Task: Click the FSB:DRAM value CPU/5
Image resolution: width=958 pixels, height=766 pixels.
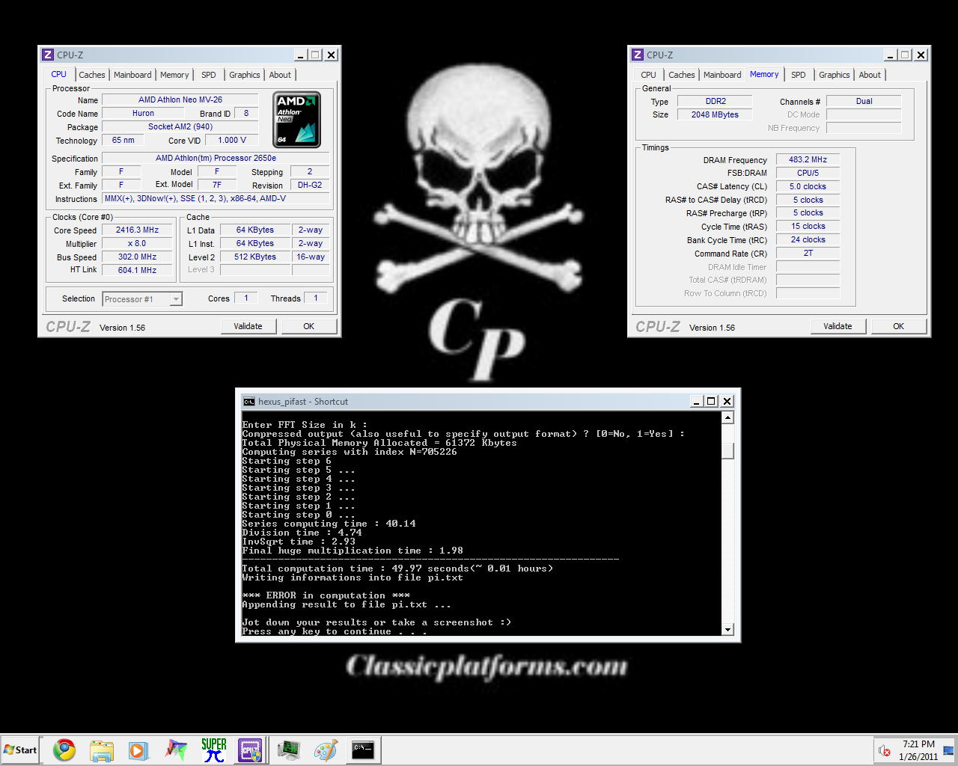Action: 808,173
